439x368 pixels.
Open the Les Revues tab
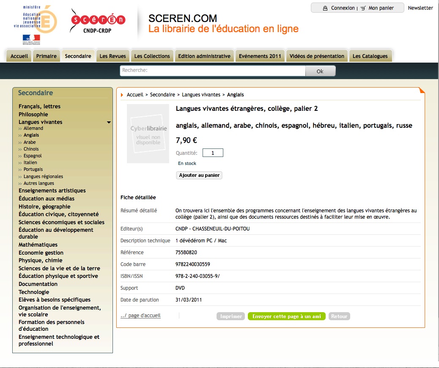click(113, 56)
